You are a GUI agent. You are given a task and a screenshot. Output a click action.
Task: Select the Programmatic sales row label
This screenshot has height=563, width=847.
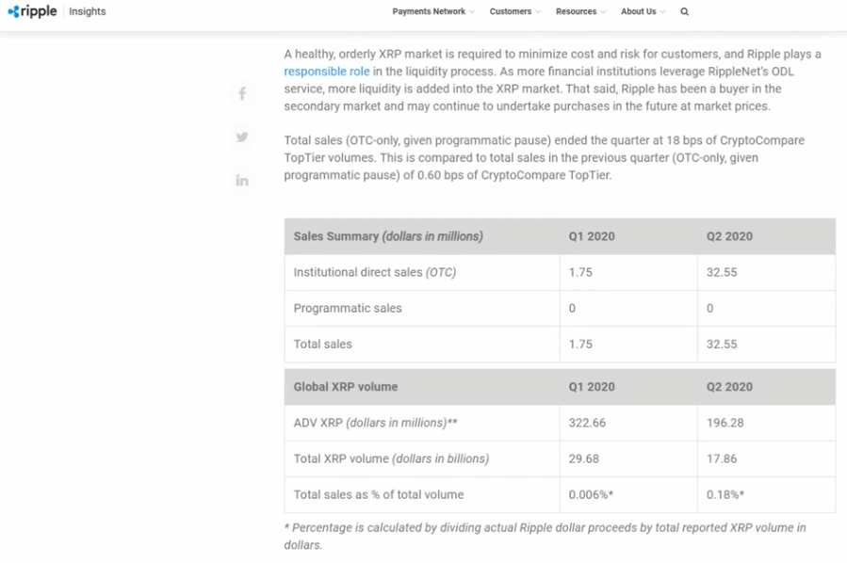pyautogui.click(x=348, y=308)
